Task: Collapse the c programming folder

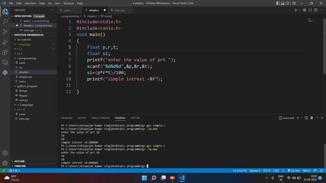Action: [26, 58]
